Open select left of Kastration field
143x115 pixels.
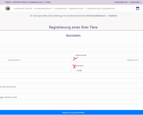(x=36, y=70)
